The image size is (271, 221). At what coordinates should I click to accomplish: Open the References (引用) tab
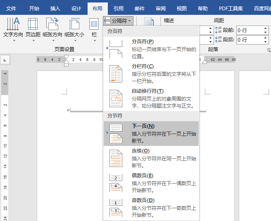119,8
